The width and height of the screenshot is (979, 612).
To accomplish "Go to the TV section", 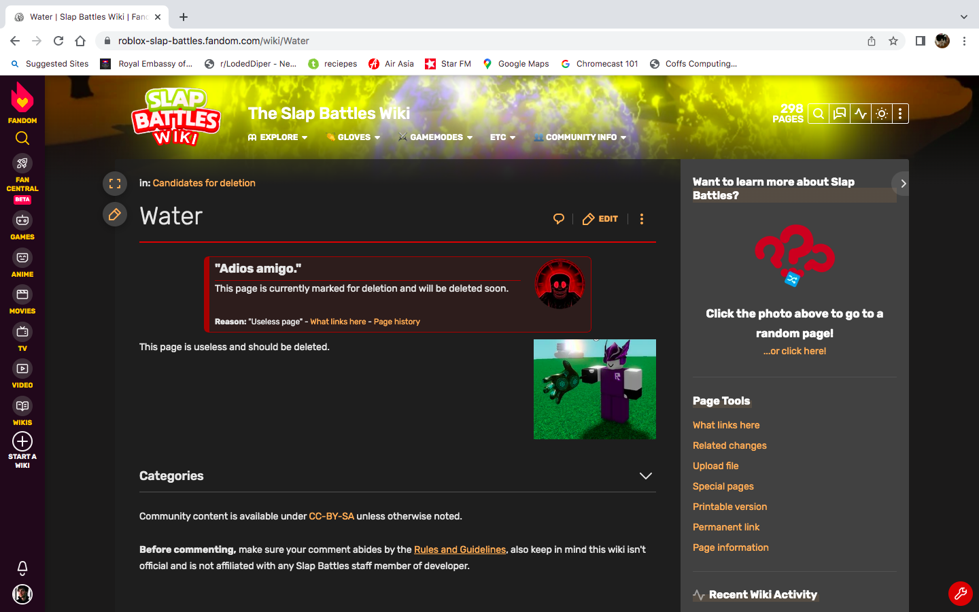I will [22, 337].
